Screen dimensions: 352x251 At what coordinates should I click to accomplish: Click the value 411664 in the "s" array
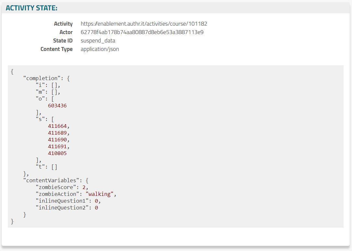(57, 126)
